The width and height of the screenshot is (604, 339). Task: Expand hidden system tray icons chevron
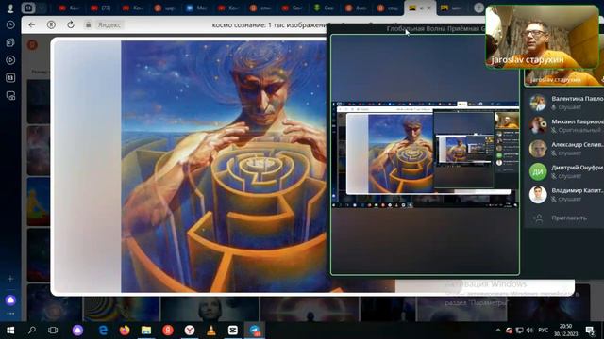coord(498,331)
